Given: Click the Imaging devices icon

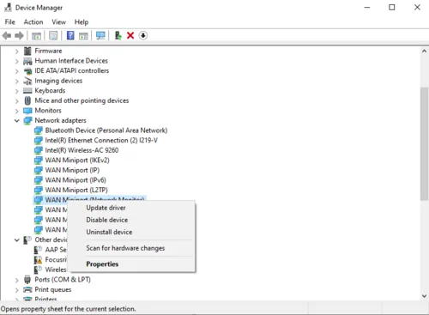Looking at the screenshot, I should tap(27, 81).
